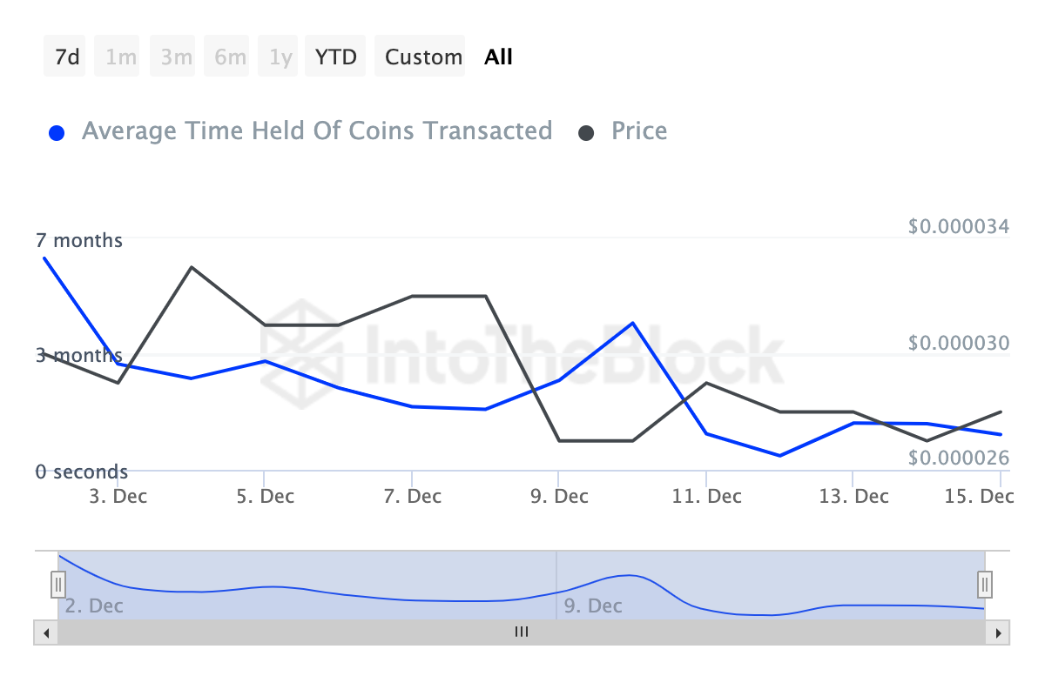Click the scrollbar right arrow

coord(998,632)
